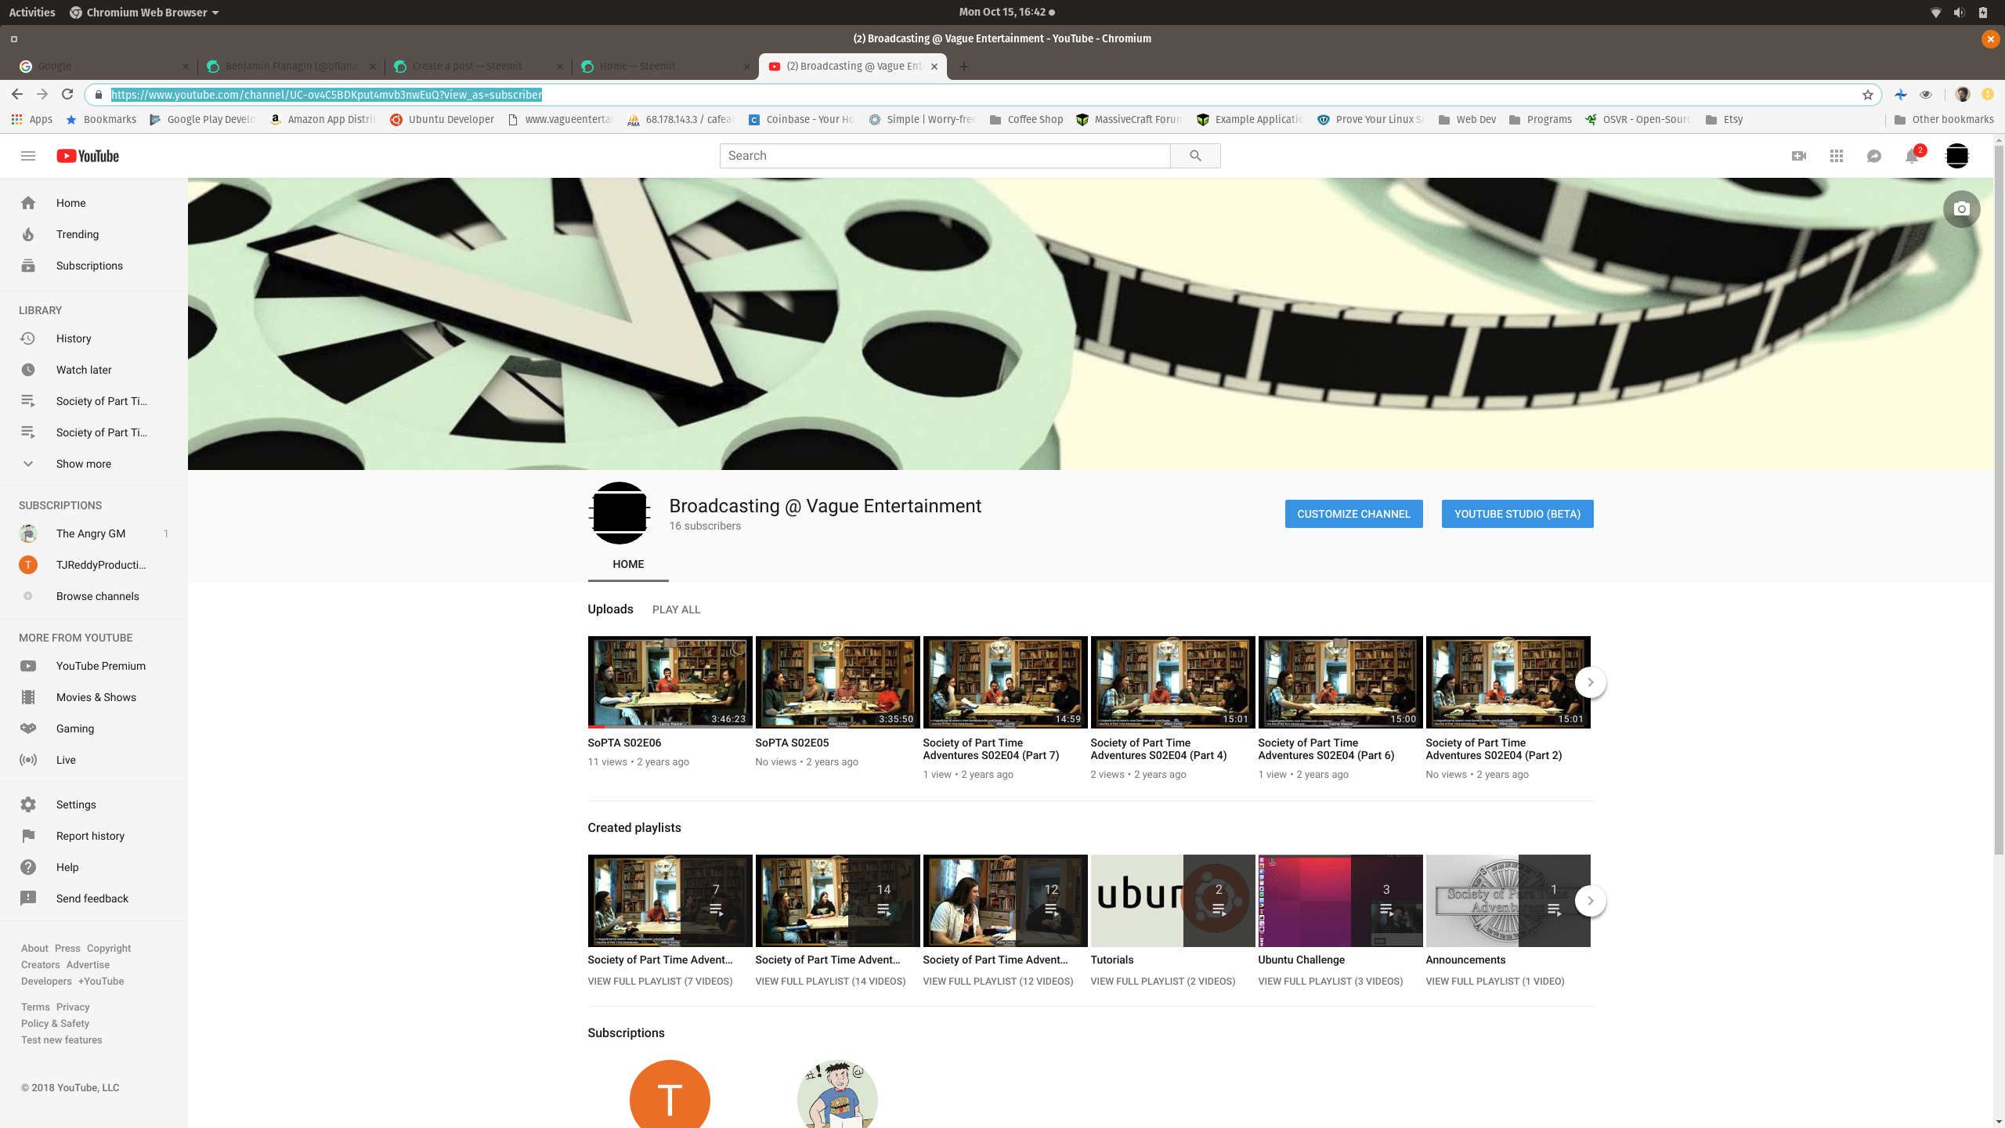Open Watch later list
This screenshot has width=2005, height=1128.
[x=94, y=370]
